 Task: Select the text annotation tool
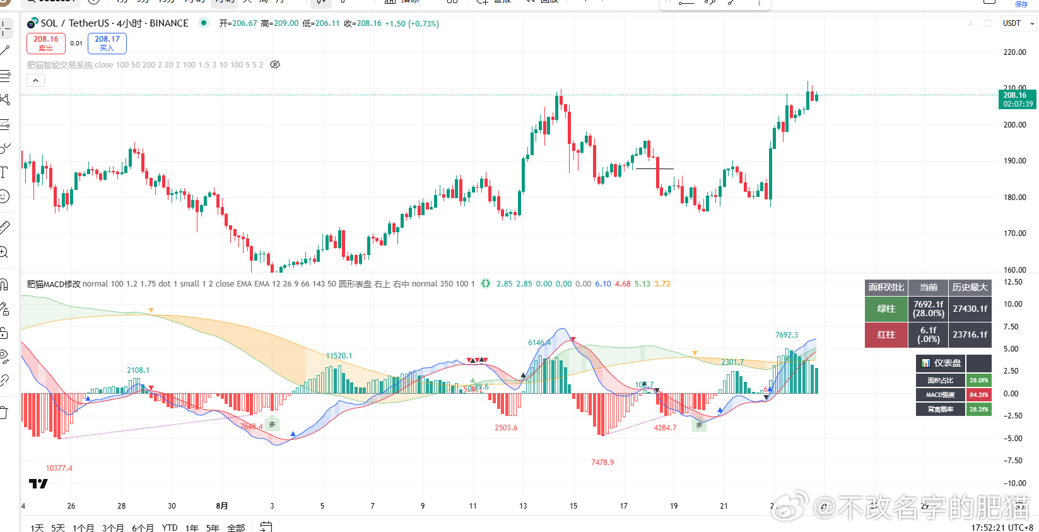(x=4, y=172)
